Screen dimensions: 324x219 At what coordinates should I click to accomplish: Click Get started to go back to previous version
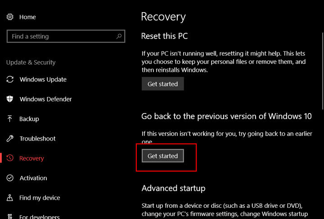[162, 156]
